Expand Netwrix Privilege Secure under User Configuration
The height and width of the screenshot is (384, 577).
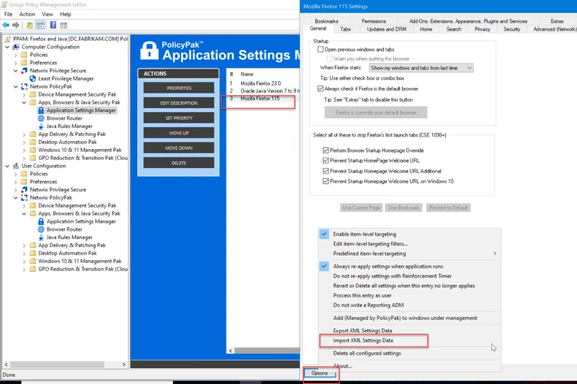point(16,190)
